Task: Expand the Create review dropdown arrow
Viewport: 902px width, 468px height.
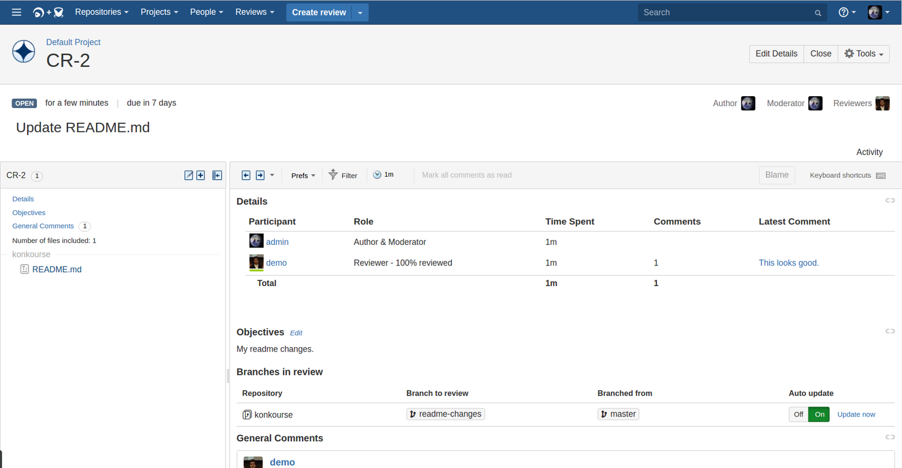Action: point(360,12)
